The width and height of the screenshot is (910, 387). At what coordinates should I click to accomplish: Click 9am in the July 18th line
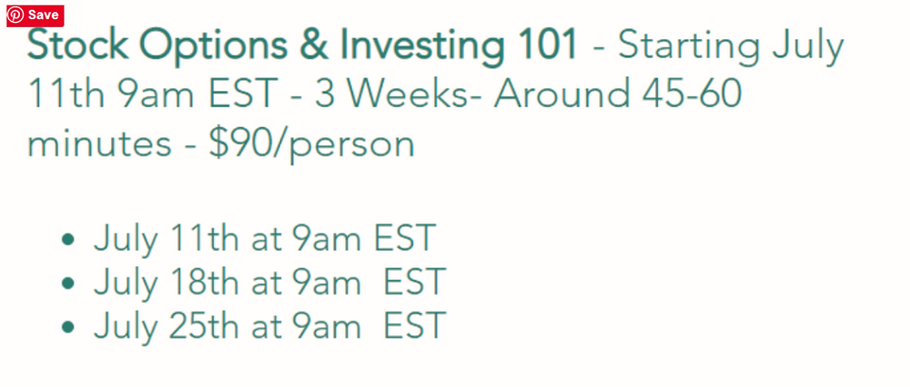[x=327, y=282]
